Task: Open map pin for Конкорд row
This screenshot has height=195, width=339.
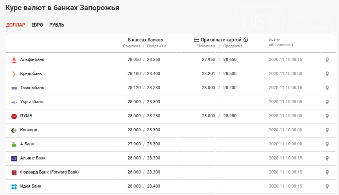Action: [327, 130]
